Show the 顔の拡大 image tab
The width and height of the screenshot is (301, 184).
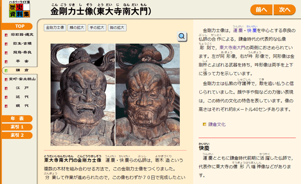click(77, 28)
